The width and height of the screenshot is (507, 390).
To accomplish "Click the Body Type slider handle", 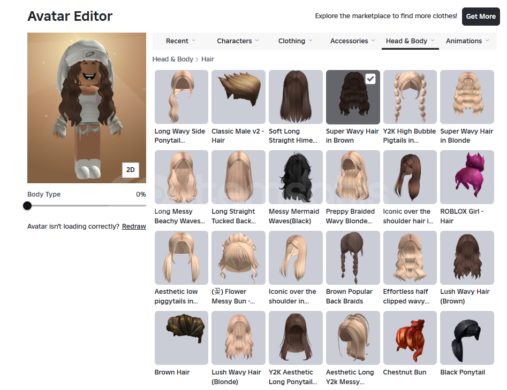I will pyautogui.click(x=28, y=206).
